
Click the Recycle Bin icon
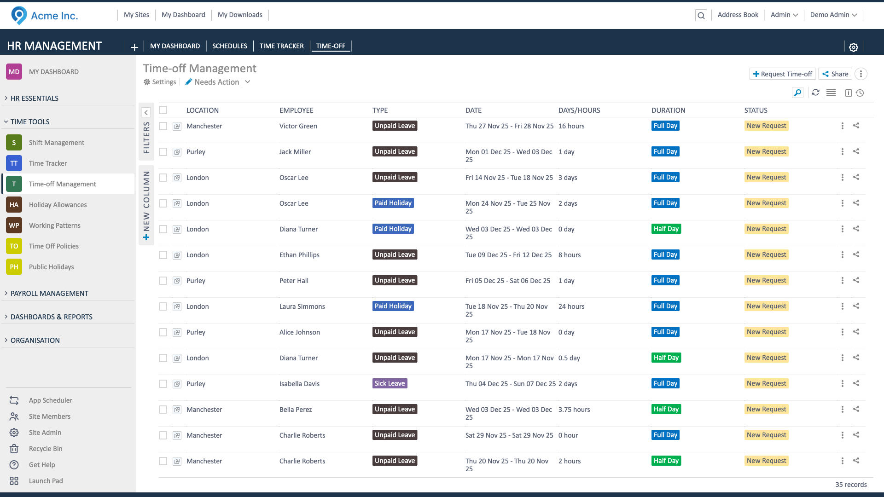tap(14, 448)
